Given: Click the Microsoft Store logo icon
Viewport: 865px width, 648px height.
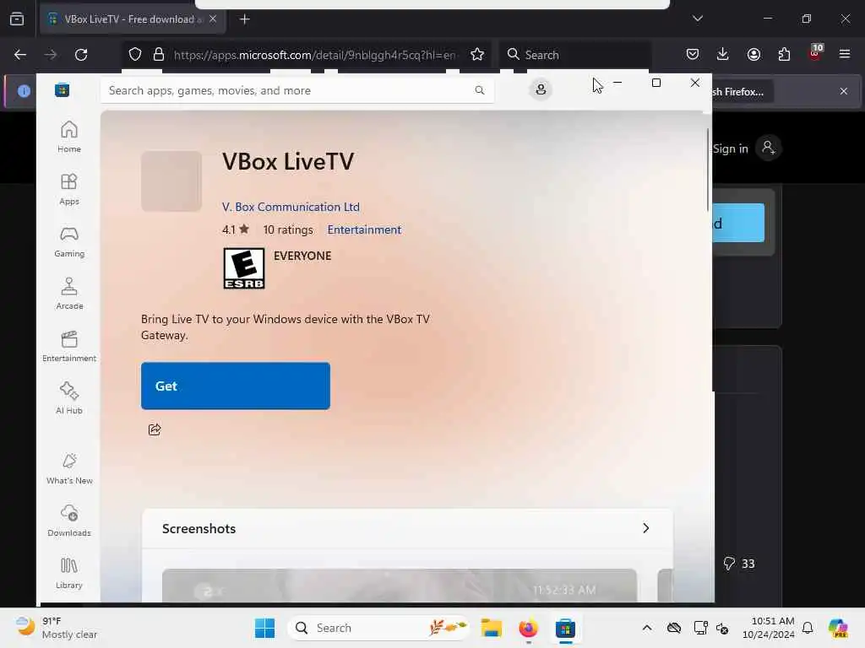Looking at the screenshot, I should click(x=62, y=89).
